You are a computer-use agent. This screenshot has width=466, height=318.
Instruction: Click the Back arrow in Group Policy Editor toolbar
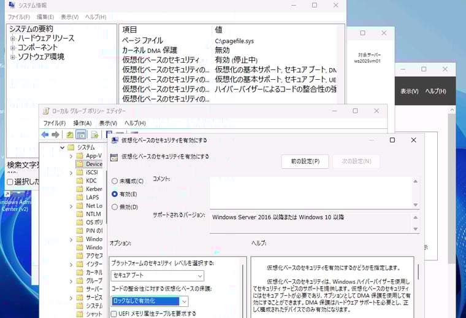pos(45,135)
